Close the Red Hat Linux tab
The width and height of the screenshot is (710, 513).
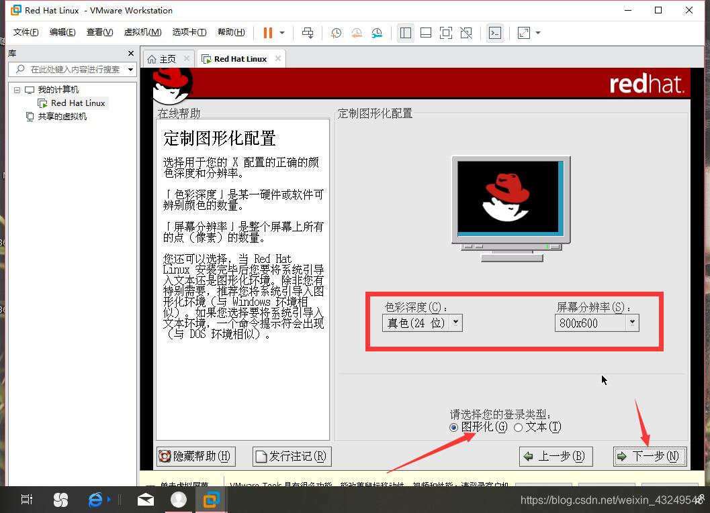pyautogui.click(x=278, y=58)
